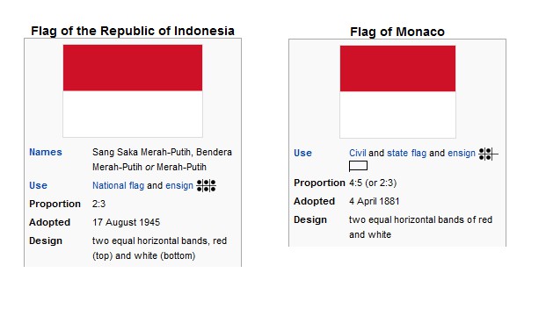Open the Civil link in Monaco infobox
546x316 pixels.
coord(358,154)
